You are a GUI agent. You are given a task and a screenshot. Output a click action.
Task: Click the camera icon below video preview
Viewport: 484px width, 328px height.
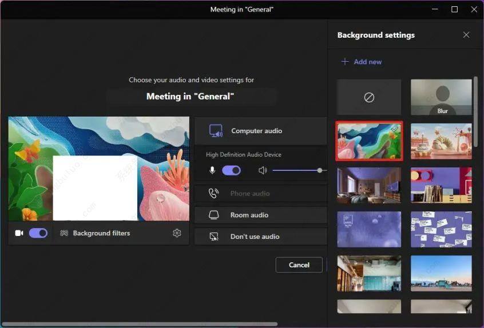[x=19, y=233]
